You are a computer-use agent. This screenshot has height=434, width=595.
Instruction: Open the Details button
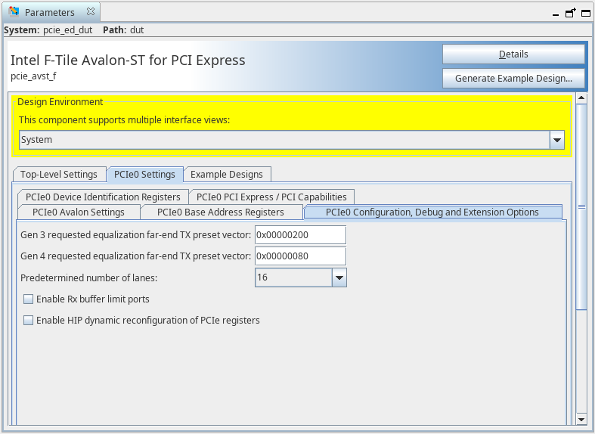[x=513, y=54]
